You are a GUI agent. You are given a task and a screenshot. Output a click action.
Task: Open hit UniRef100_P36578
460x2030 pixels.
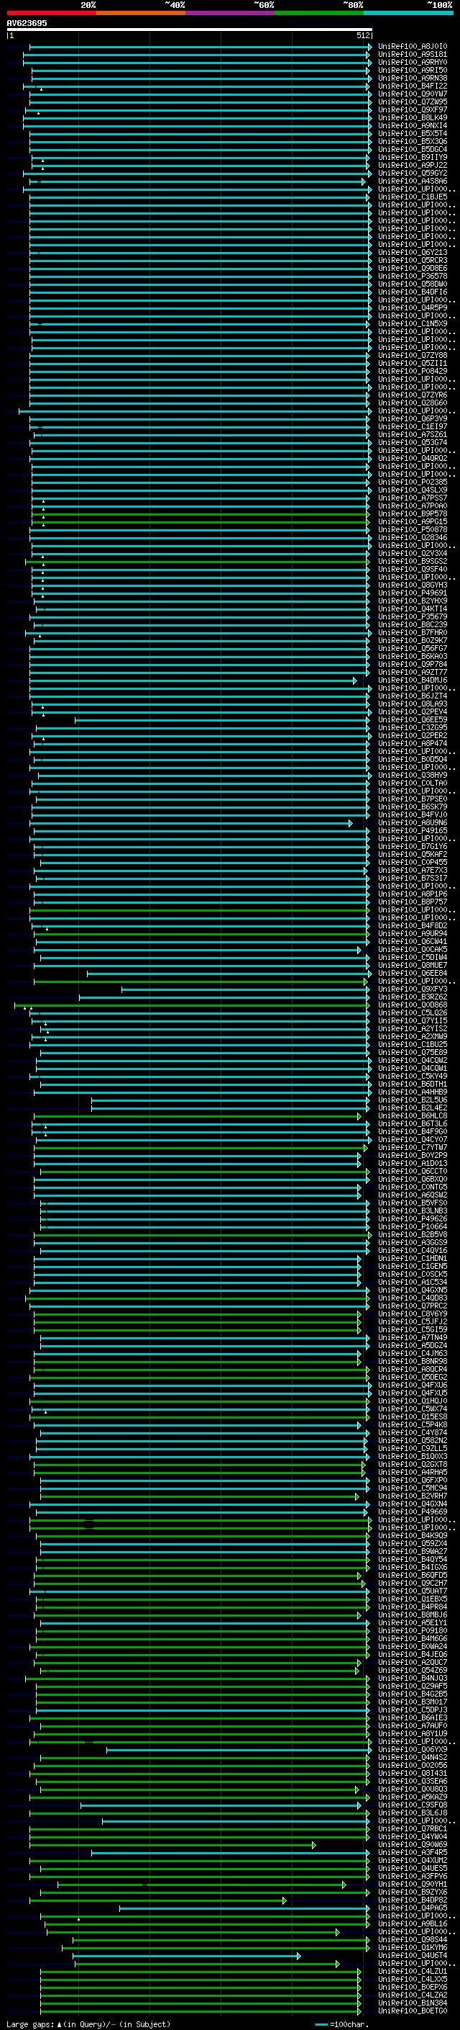tap(413, 276)
